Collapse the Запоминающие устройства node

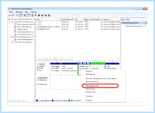click(10, 37)
